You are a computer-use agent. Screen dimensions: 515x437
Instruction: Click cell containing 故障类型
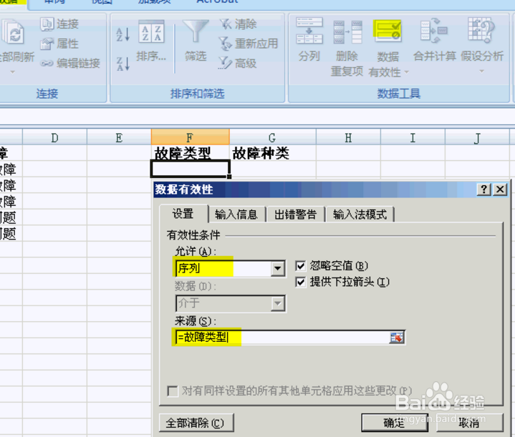[190, 153]
